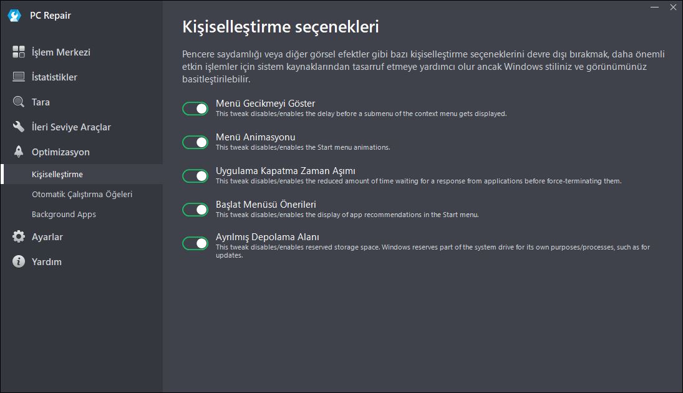Select the Background Apps entry

click(x=64, y=215)
